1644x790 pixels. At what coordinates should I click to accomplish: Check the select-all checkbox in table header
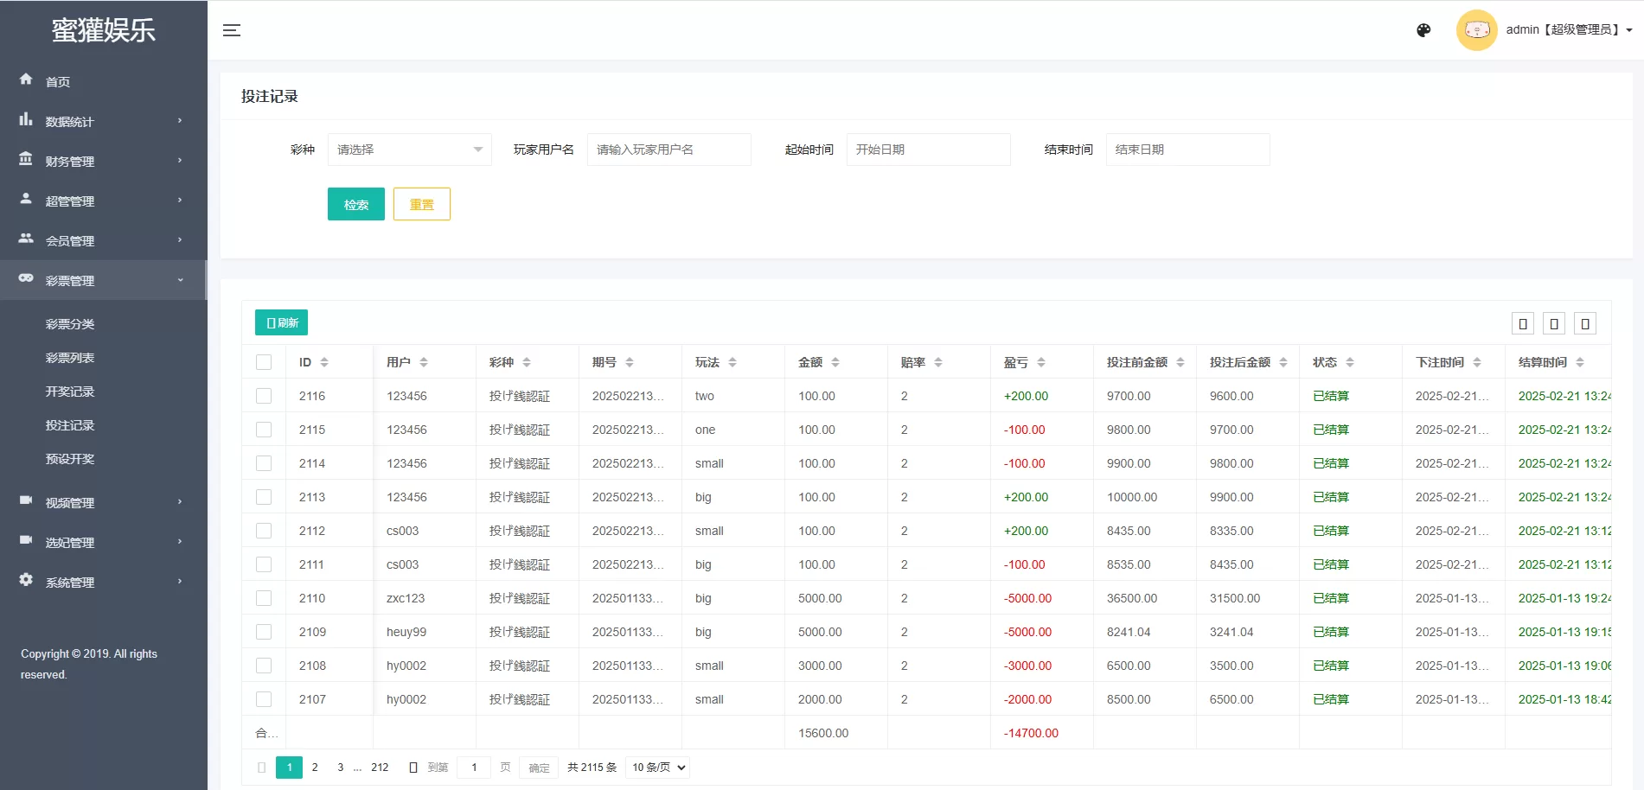pyautogui.click(x=264, y=362)
